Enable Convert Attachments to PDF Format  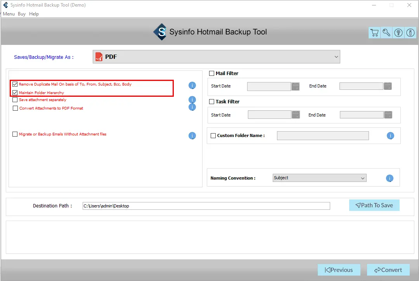click(15, 108)
